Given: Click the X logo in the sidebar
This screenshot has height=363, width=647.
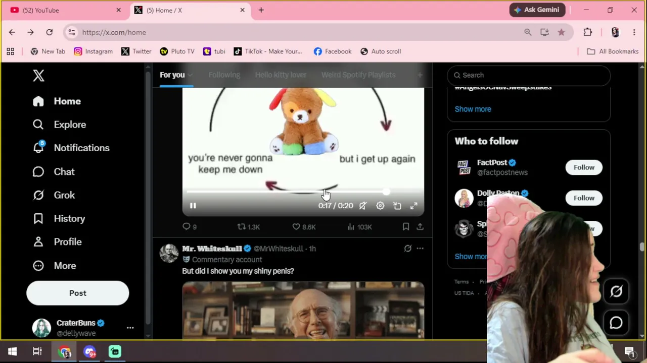Looking at the screenshot, I should pyautogui.click(x=38, y=76).
